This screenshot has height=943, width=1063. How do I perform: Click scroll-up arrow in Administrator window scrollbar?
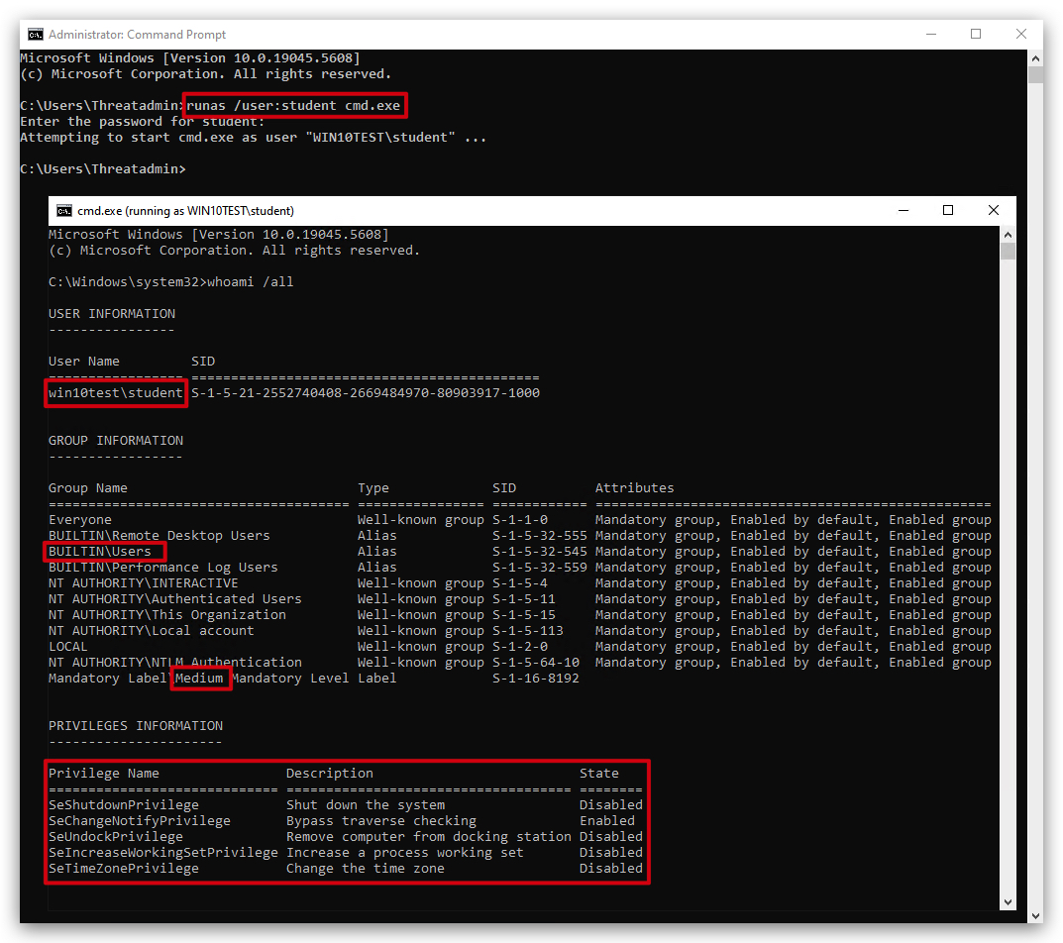[x=1035, y=58]
